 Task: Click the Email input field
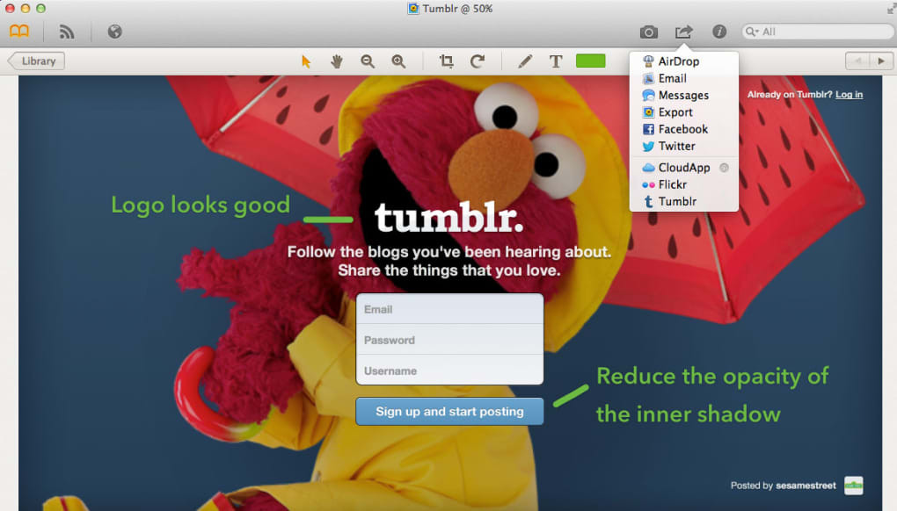click(x=449, y=309)
